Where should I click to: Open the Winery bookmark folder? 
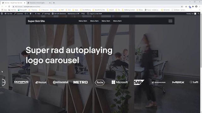[x=140, y=10]
